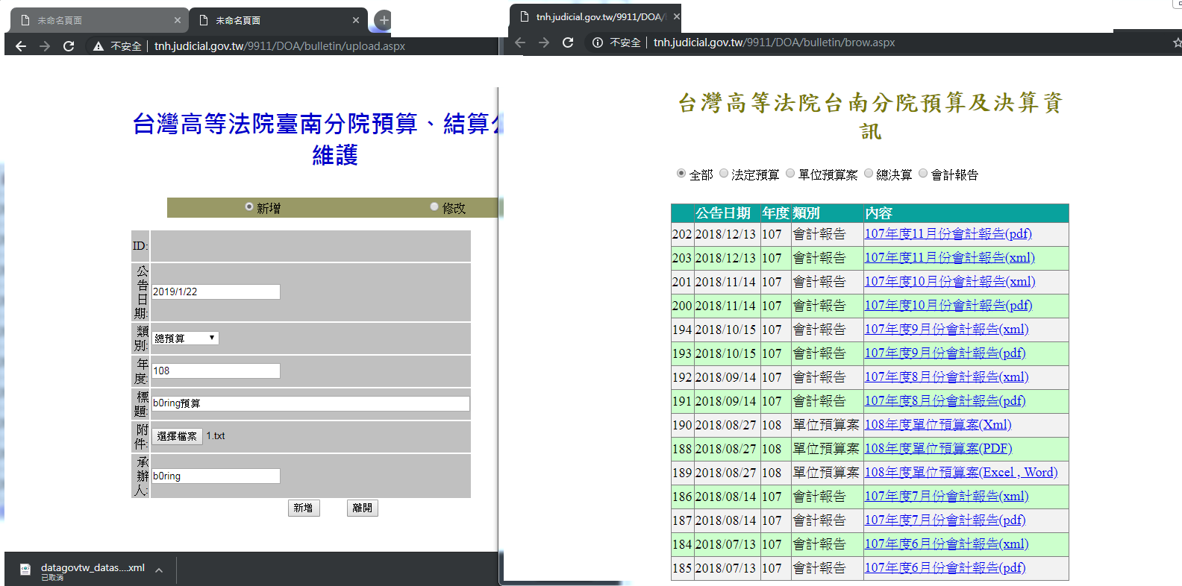The image size is (1182, 586).
Task: Click the 離開 button
Action: click(x=363, y=508)
